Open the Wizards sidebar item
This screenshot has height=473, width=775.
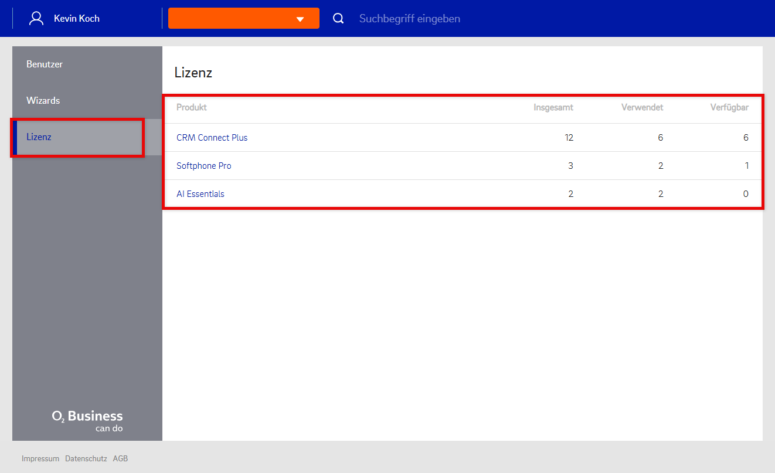click(x=43, y=101)
